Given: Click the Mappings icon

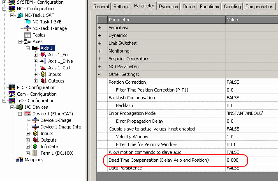Looking at the screenshot, I should (20, 160).
